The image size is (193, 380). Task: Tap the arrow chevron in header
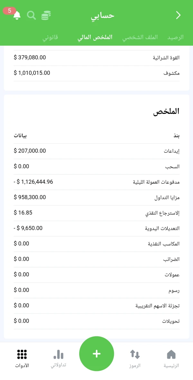[x=178, y=15]
